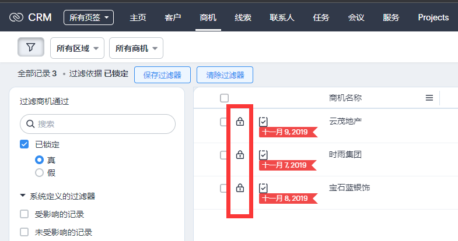Open the task icon on 云茂地产 row
Image resolution: width=458 pixels, height=241 pixels.
(264, 121)
